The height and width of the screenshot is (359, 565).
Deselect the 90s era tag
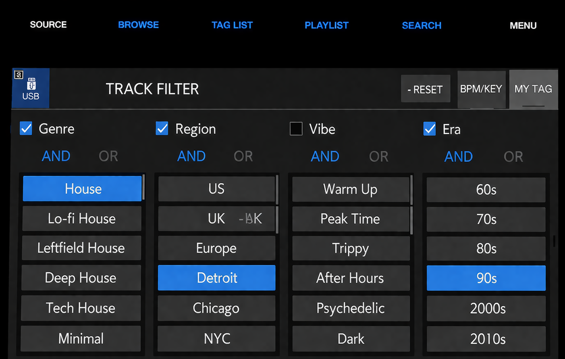coord(486,278)
